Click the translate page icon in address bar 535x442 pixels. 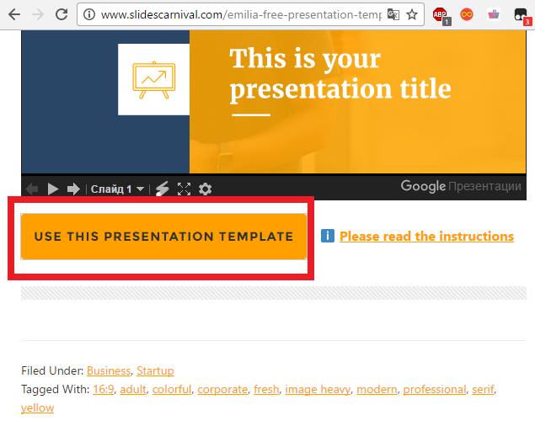point(393,14)
